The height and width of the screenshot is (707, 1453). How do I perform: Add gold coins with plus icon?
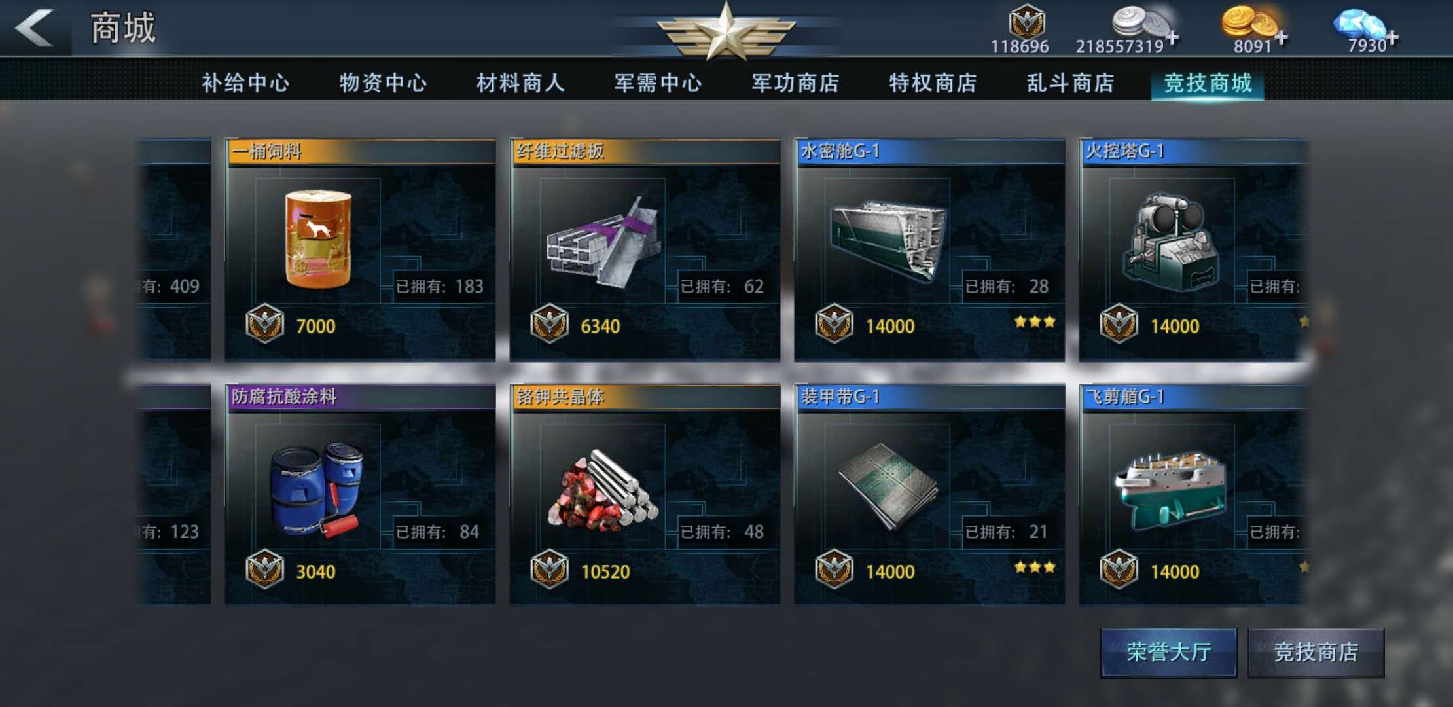click(1282, 38)
